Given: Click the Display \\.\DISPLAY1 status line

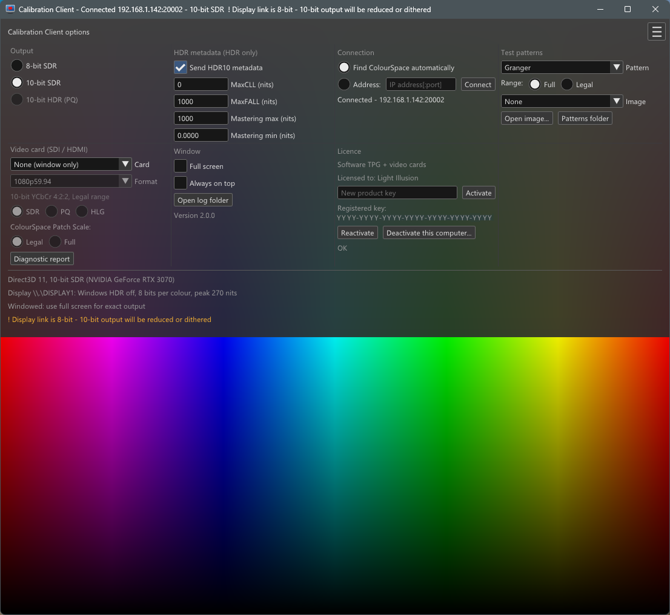Looking at the screenshot, I should point(122,293).
